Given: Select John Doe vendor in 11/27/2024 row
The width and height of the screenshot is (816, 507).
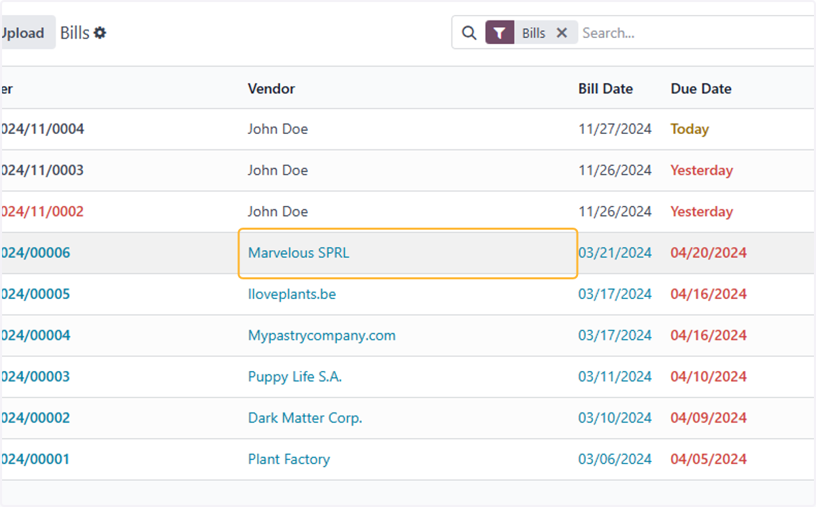Looking at the screenshot, I should [277, 128].
